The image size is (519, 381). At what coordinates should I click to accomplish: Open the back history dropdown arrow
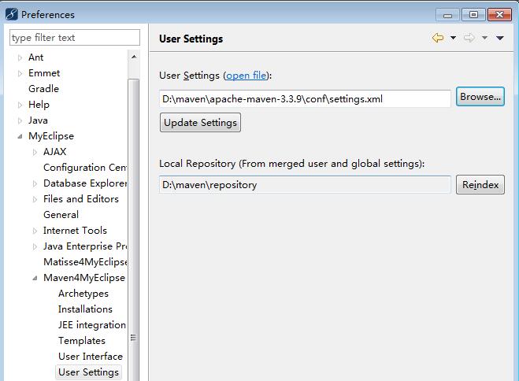click(453, 38)
